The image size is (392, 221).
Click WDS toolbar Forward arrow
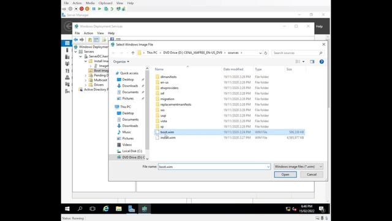(x=81, y=39)
